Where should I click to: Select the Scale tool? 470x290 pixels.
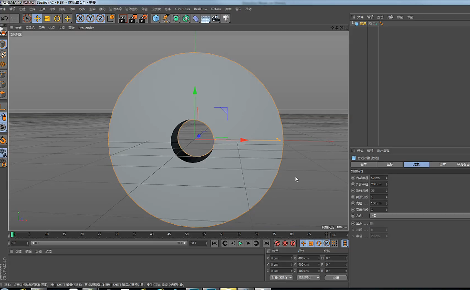pos(47,18)
